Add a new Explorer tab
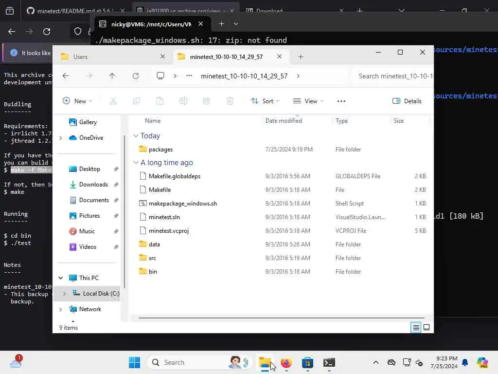Screen dimensions: 498x374 [301, 57]
